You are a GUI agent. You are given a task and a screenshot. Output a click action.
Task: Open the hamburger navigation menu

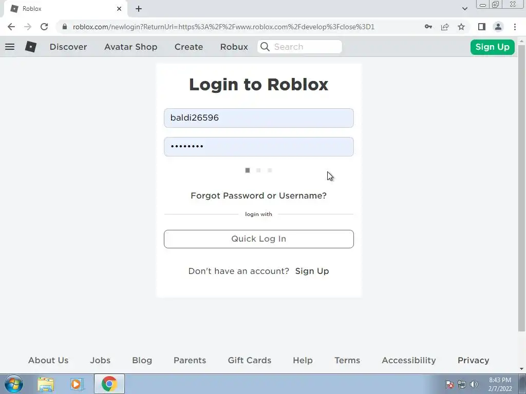(10, 47)
